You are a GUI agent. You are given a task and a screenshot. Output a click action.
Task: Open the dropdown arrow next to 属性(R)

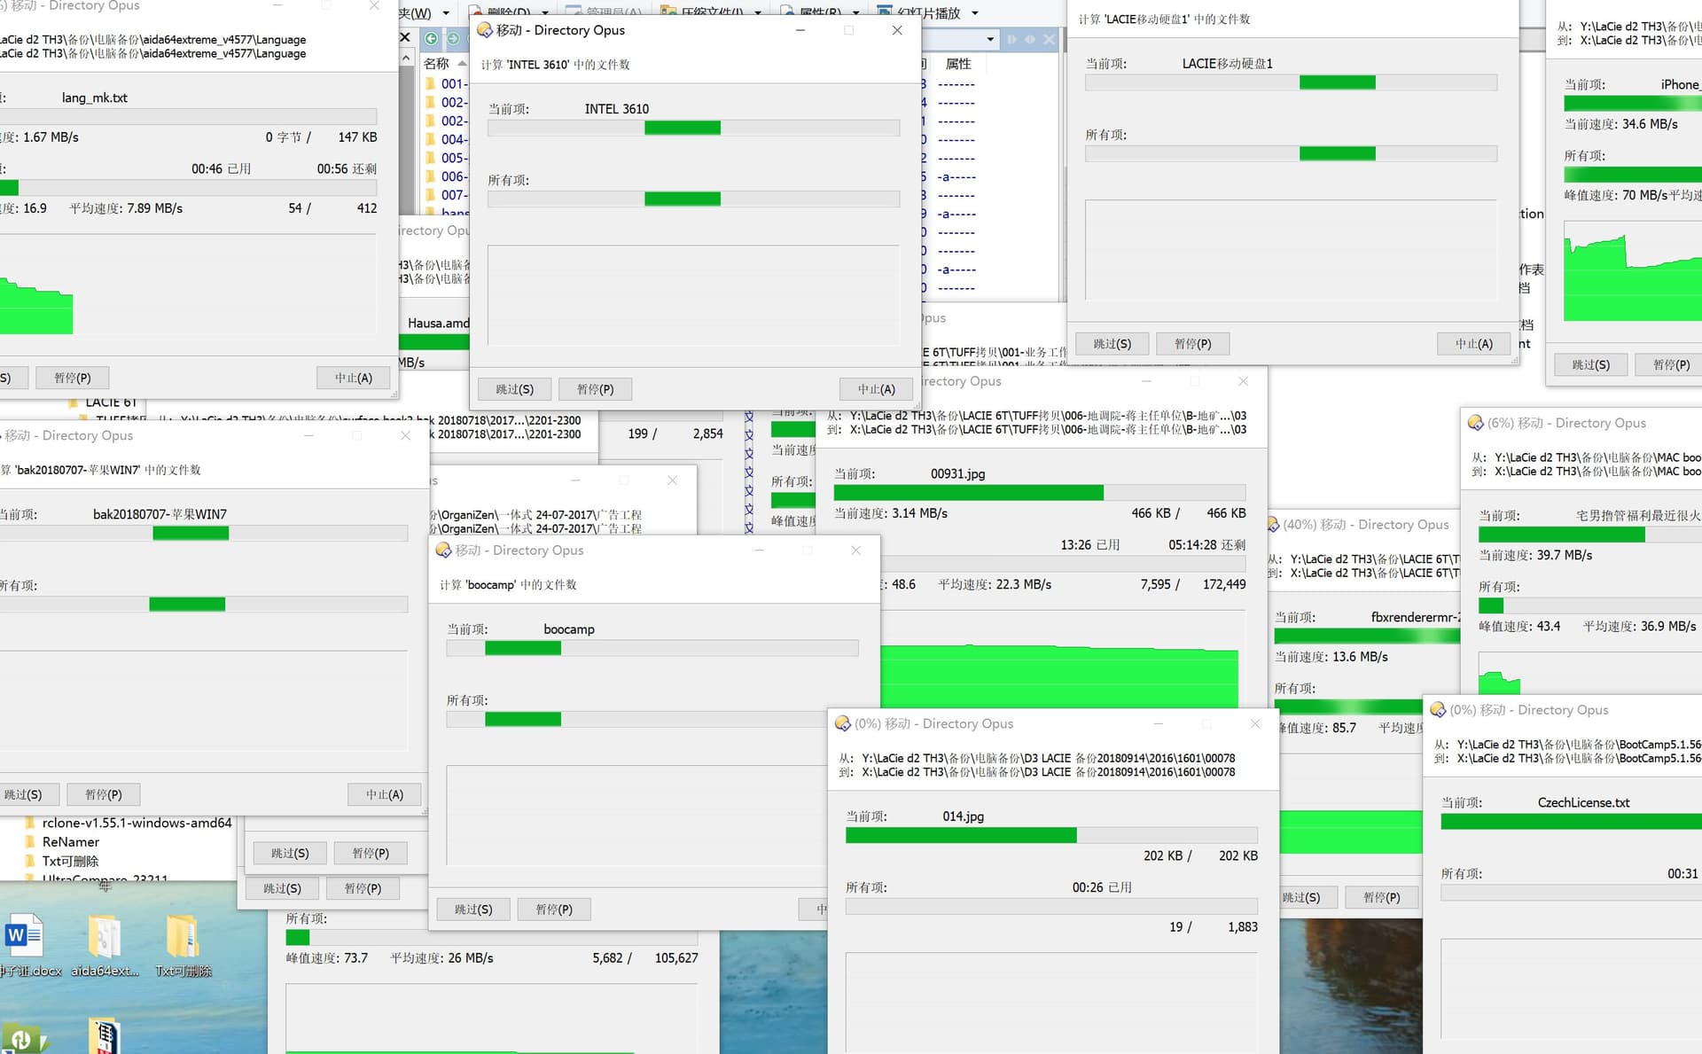(856, 13)
